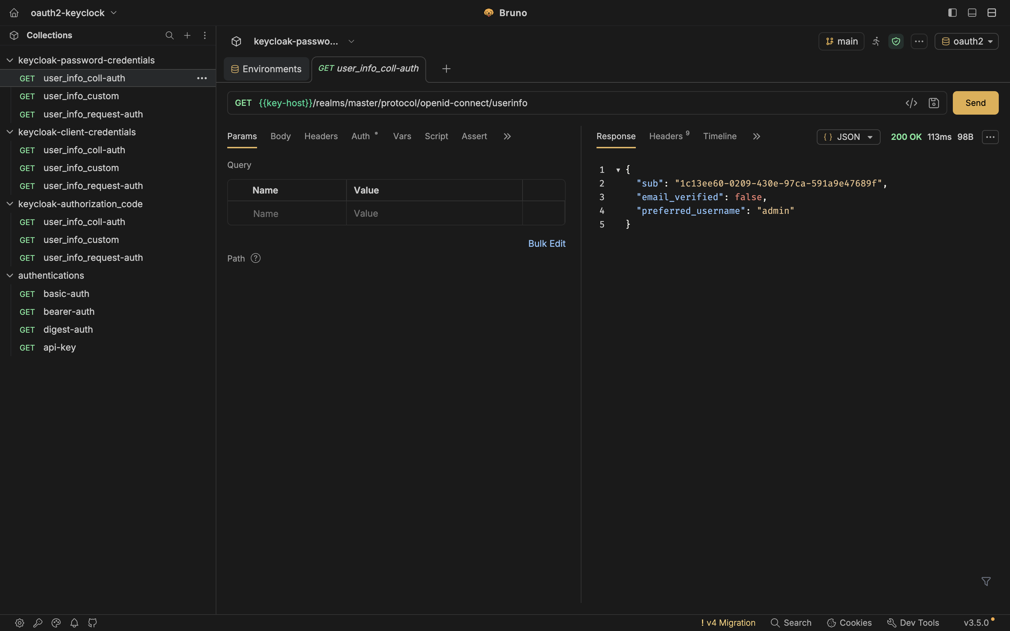Image resolution: width=1010 pixels, height=631 pixels.
Task: Open the JSON response format dropdown
Action: coord(848,137)
